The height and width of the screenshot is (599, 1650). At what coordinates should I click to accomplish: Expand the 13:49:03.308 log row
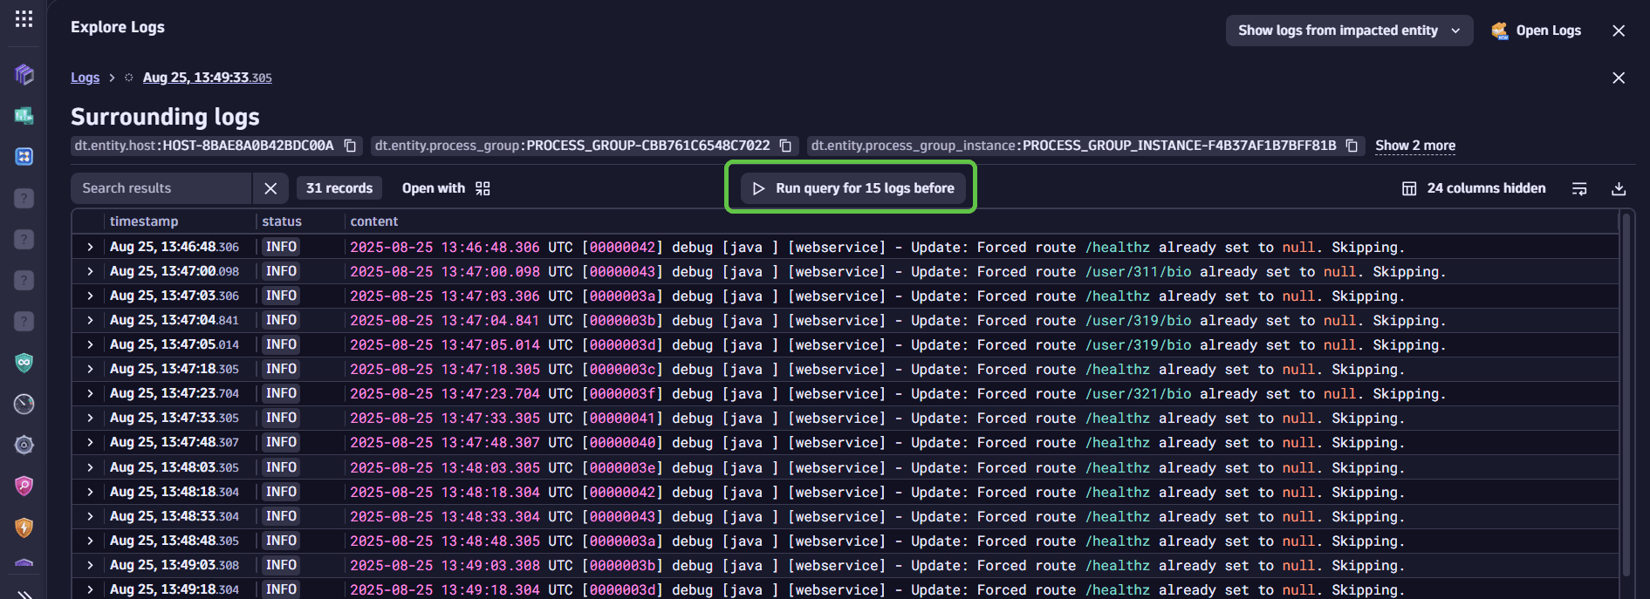[x=90, y=565]
